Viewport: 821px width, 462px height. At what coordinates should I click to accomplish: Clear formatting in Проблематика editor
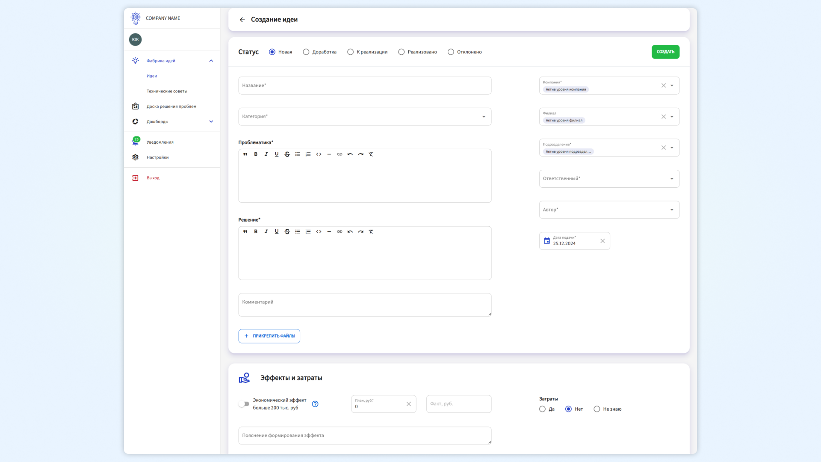pyautogui.click(x=371, y=154)
